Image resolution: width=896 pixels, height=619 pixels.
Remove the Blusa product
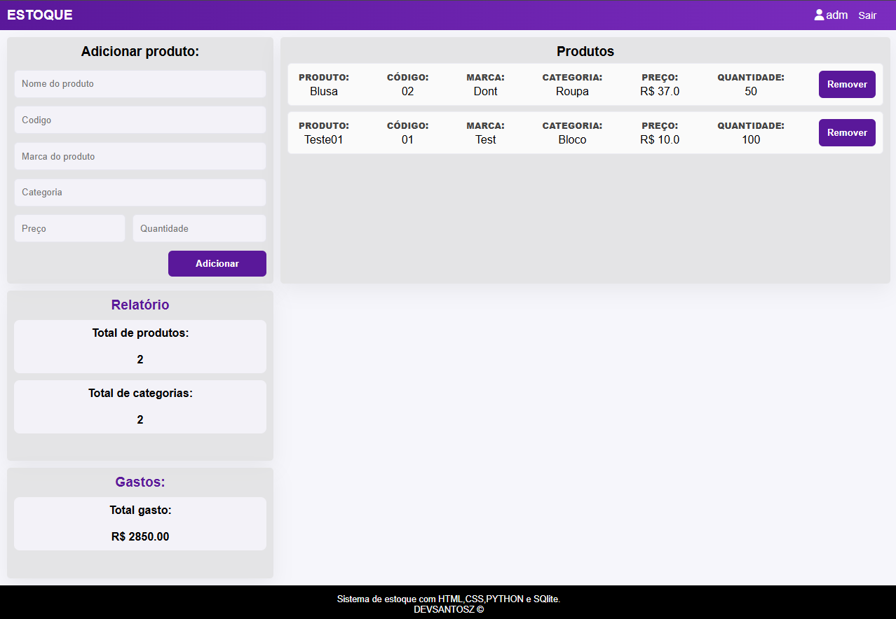click(x=847, y=84)
